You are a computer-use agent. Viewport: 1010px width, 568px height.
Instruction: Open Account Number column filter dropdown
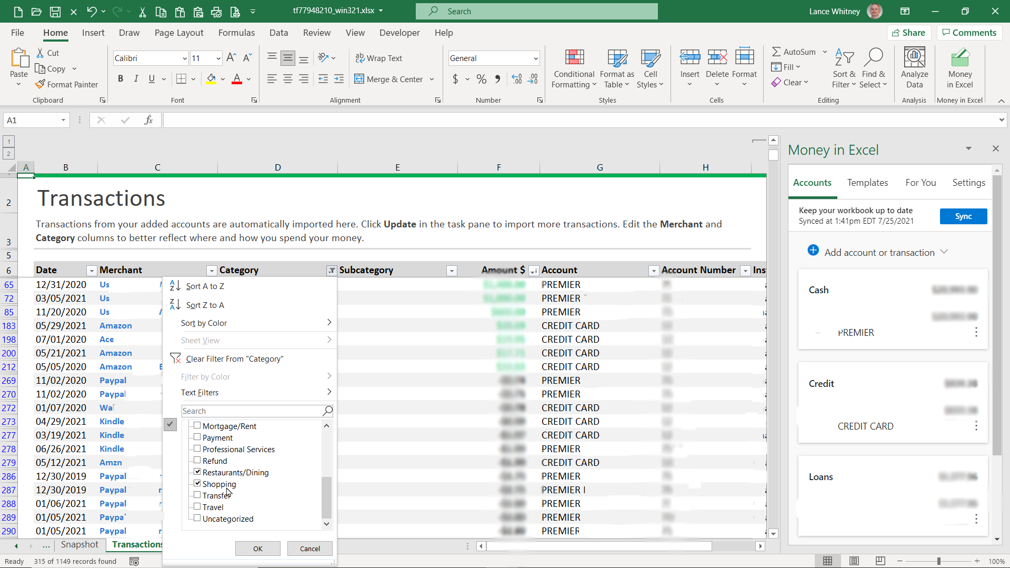click(x=745, y=271)
